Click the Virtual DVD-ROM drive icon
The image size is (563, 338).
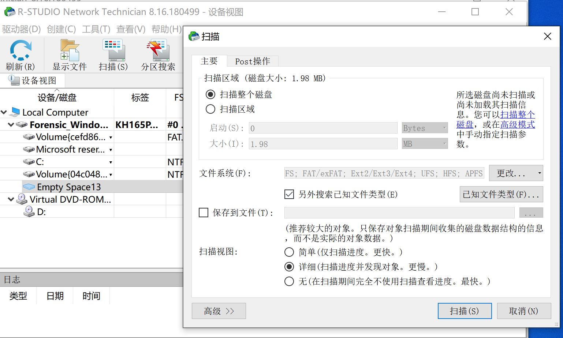point(22,199)
